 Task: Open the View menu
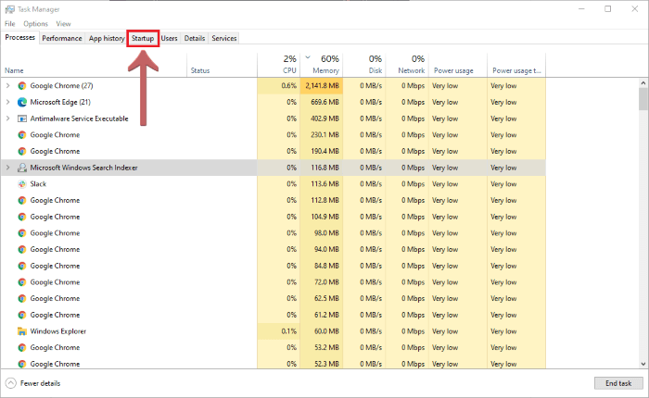[x=63, y=23]
